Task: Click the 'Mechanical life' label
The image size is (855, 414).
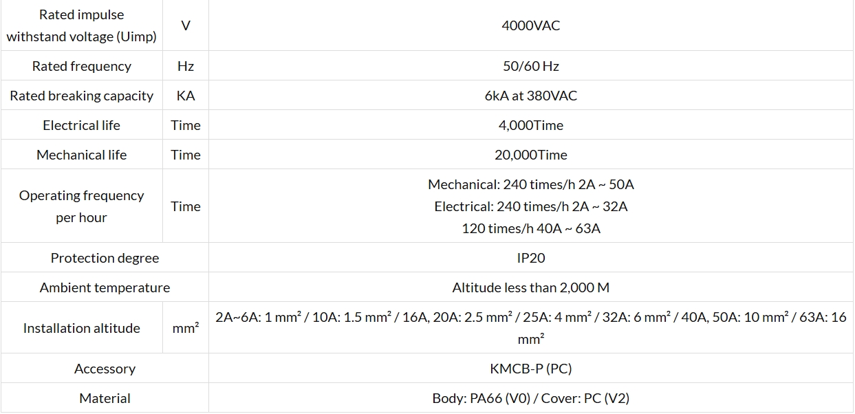Action: coord(81,155)
